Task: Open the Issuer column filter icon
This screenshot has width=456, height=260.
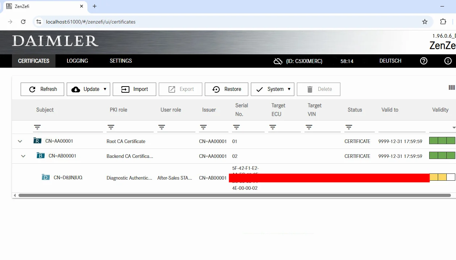Action: 203,127
